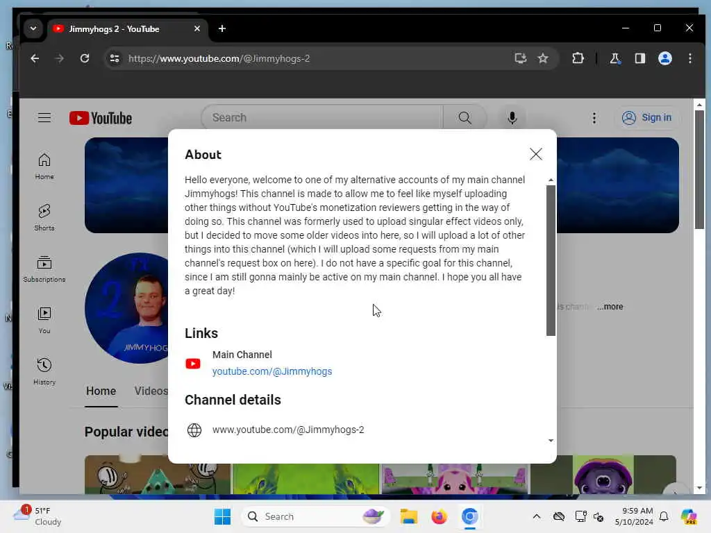Viewport: 711px width, 533px height.
Task: Go back in the browser
Action: (x=35, y=58)
